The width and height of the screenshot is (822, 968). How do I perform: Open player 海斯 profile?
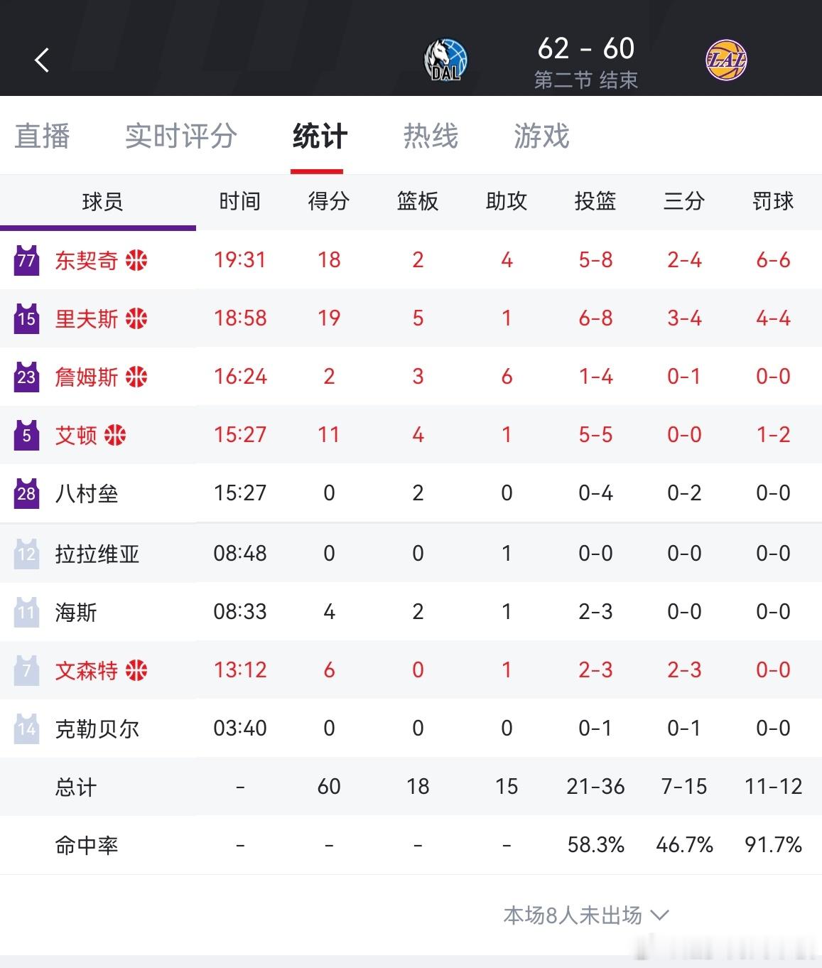pos(76,612)
